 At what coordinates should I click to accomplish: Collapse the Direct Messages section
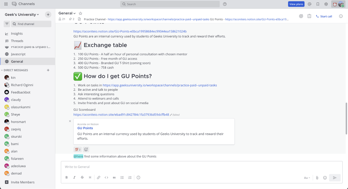(x=14, y=70)
